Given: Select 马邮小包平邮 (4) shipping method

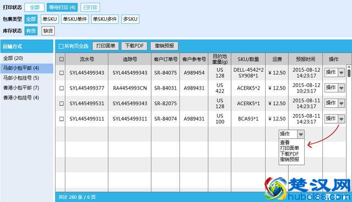Looking at the screenshot, I should 27,68.
